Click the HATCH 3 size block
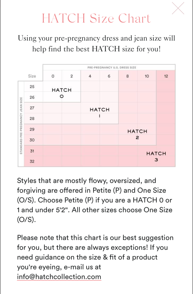The image size is (193, 294). tap(156, 156)
